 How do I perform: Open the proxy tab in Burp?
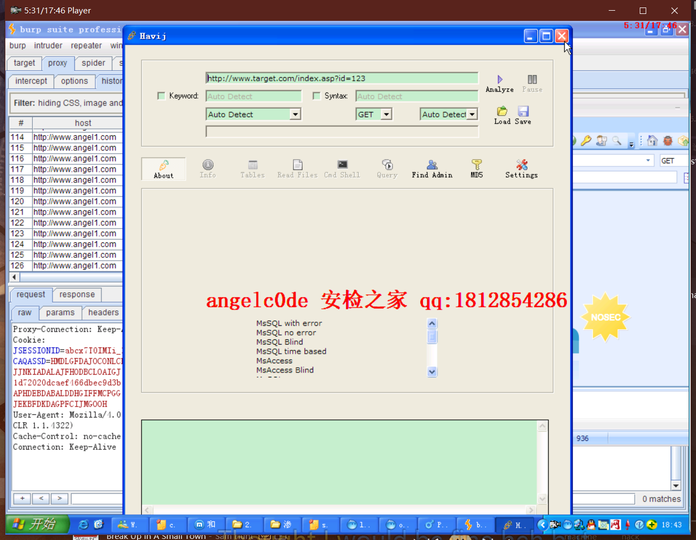tap(57, 63)
